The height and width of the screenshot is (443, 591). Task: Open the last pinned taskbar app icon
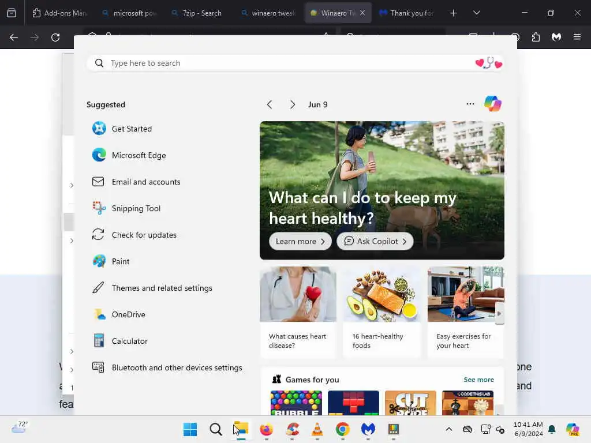tap(394, 429)
